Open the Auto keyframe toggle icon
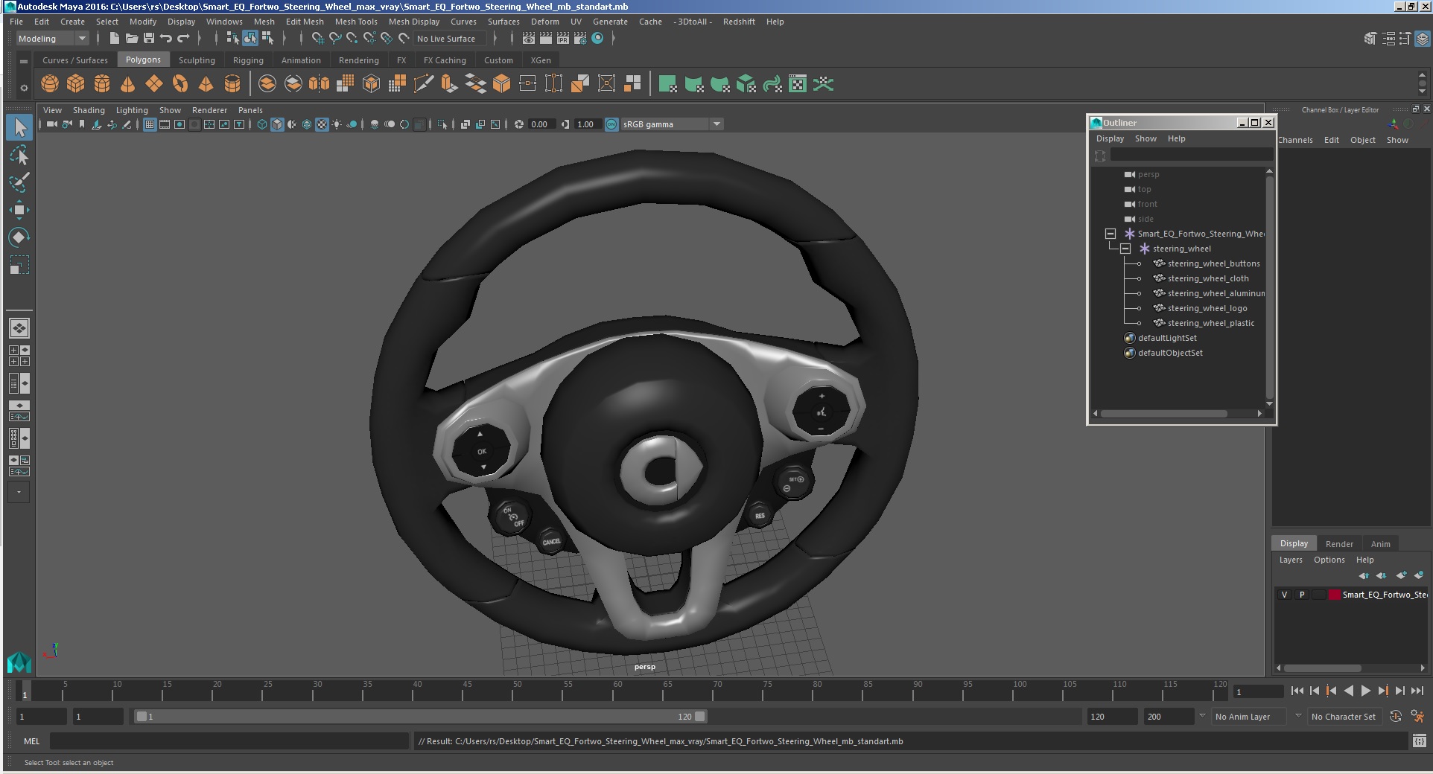 1396,717
